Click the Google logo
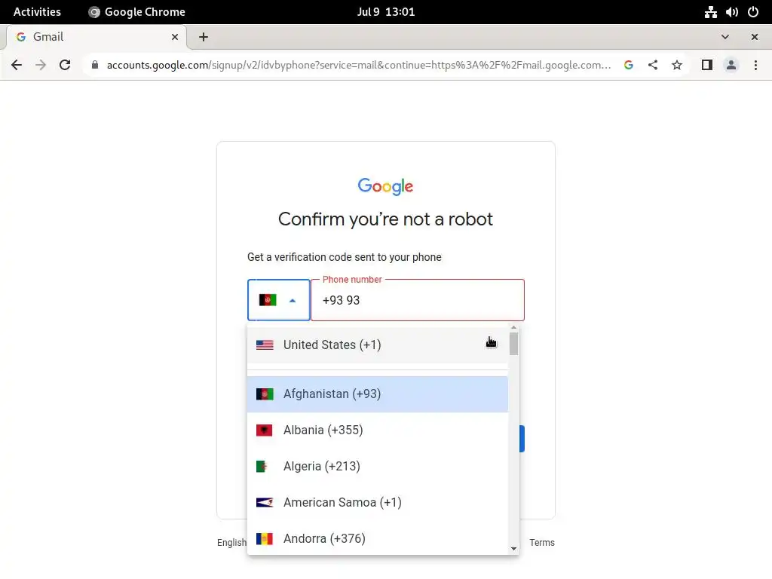Image resolution: width=772 pixels, height=579 pixels. pos(385,186)
